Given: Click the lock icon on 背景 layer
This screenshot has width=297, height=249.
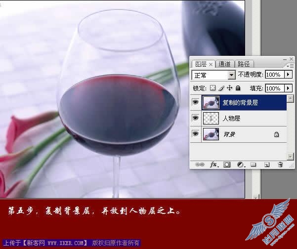Looking at the screenshot, I should click(x=276, y=134).
